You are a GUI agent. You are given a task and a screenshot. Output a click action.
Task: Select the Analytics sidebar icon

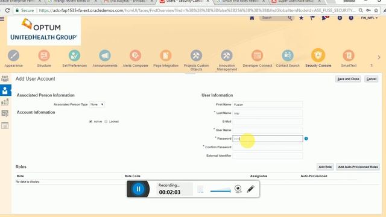click(x=5, y=102)
